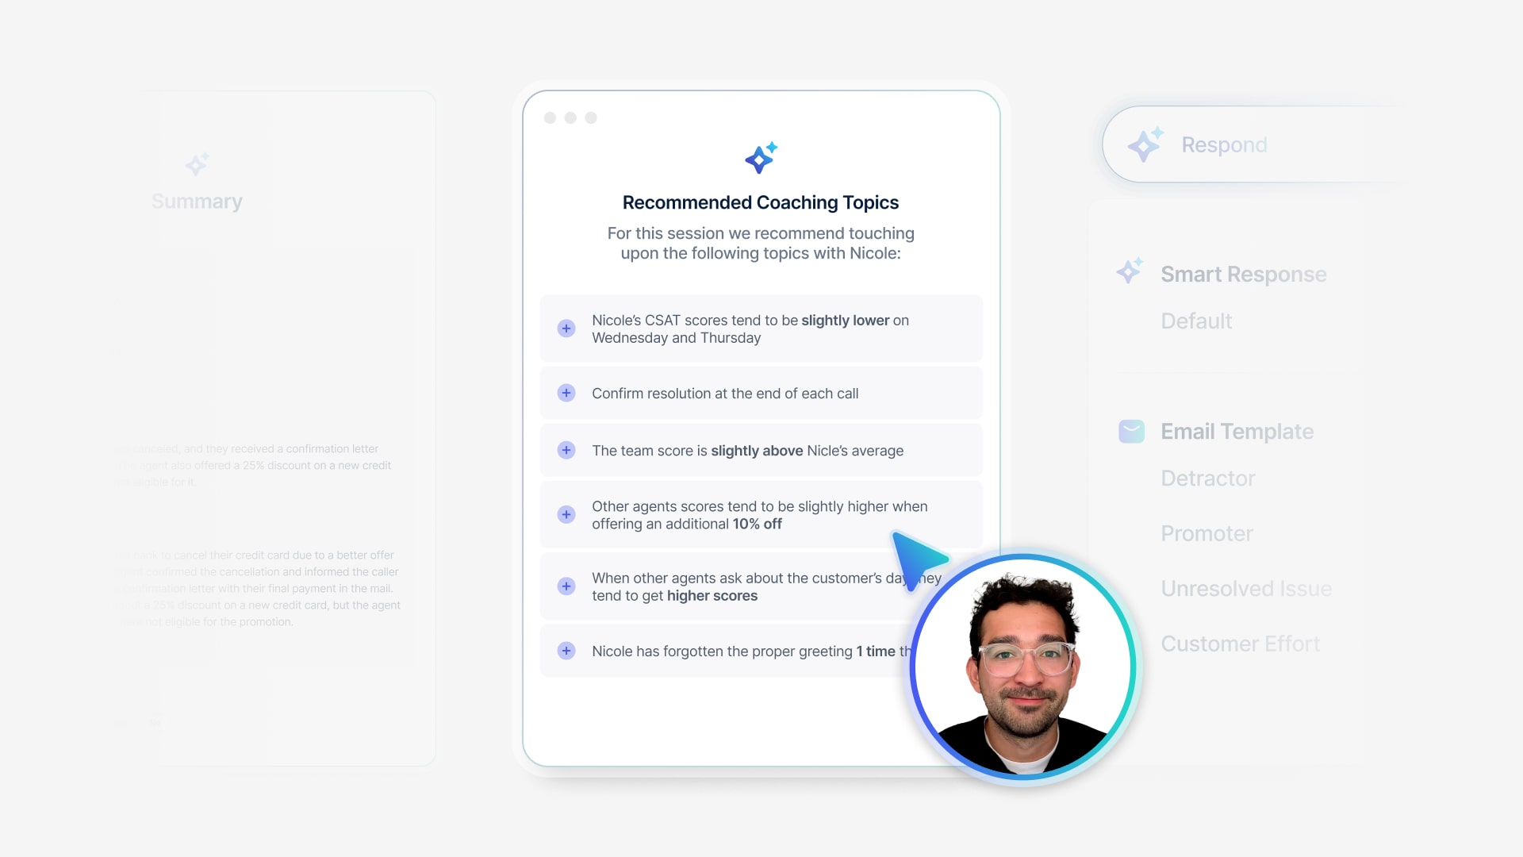Click plus icon beside higher scores topic
This screenshot has height=857, width=1523.
click(x=566, y=586)
